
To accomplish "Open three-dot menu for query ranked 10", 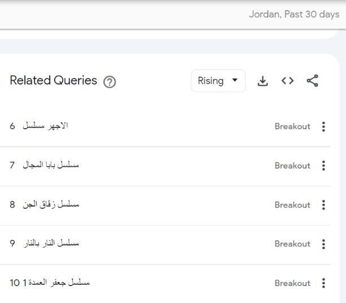I will (323, 283).
